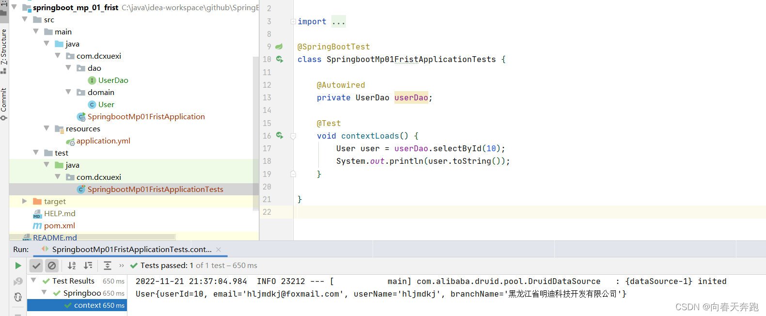
Task: Click the resources folder icon
Action: [59, 129]
